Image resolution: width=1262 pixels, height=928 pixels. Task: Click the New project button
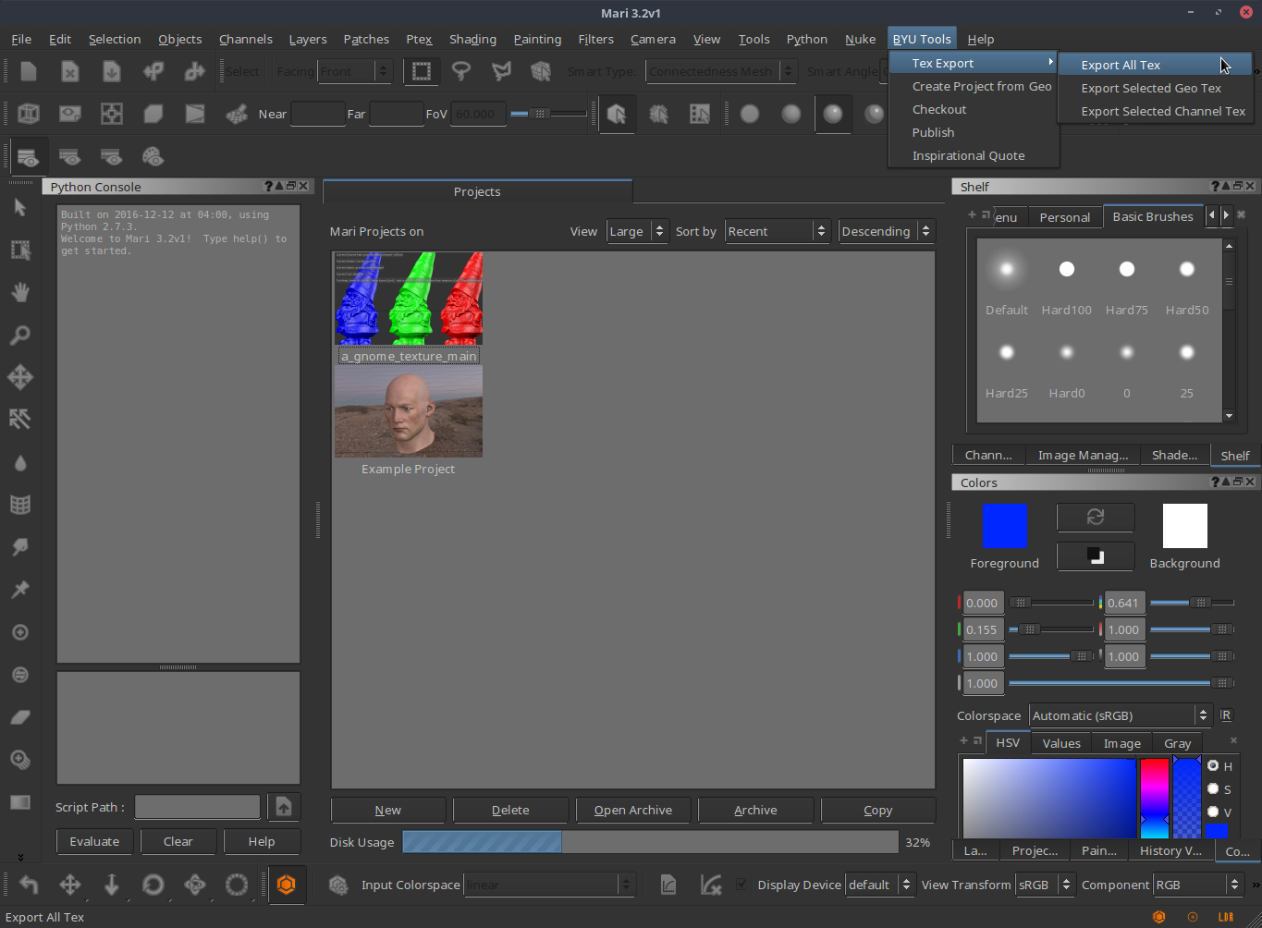[x=388, y=810]
